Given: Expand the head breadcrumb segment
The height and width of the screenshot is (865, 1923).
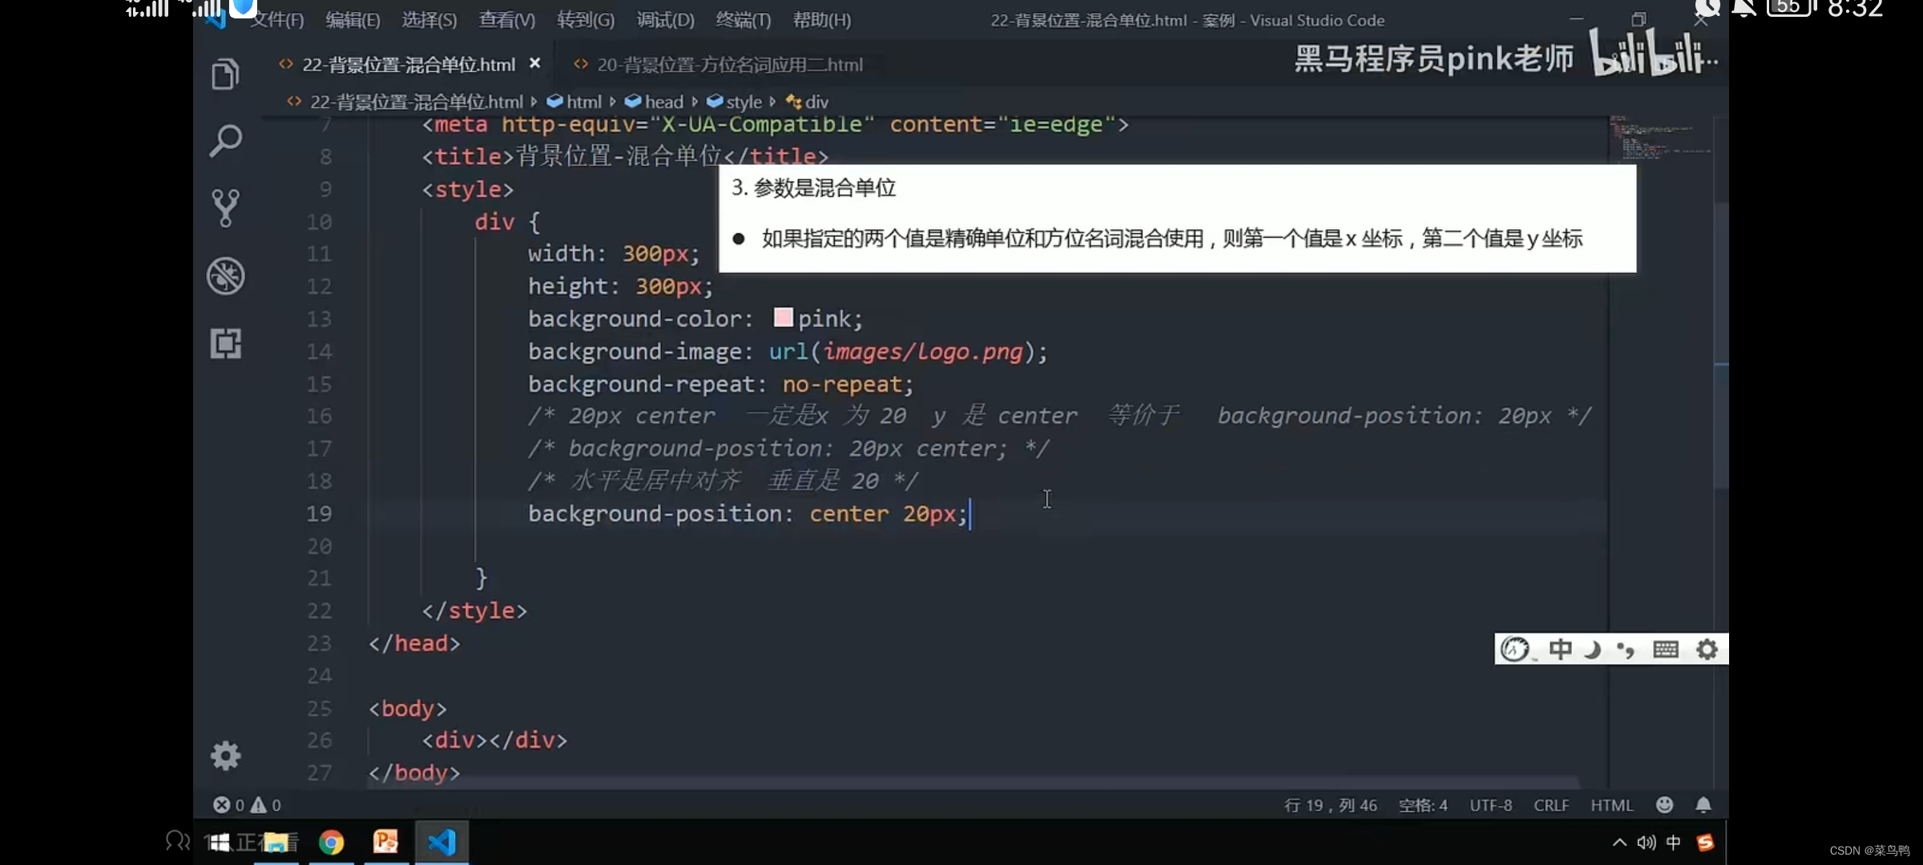Looking at the screenshot, I should pyautogui.click(x=663, y=102).
